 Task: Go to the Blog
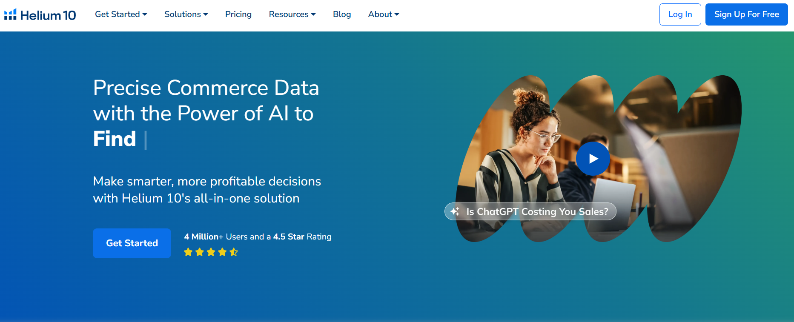point(342,14)
